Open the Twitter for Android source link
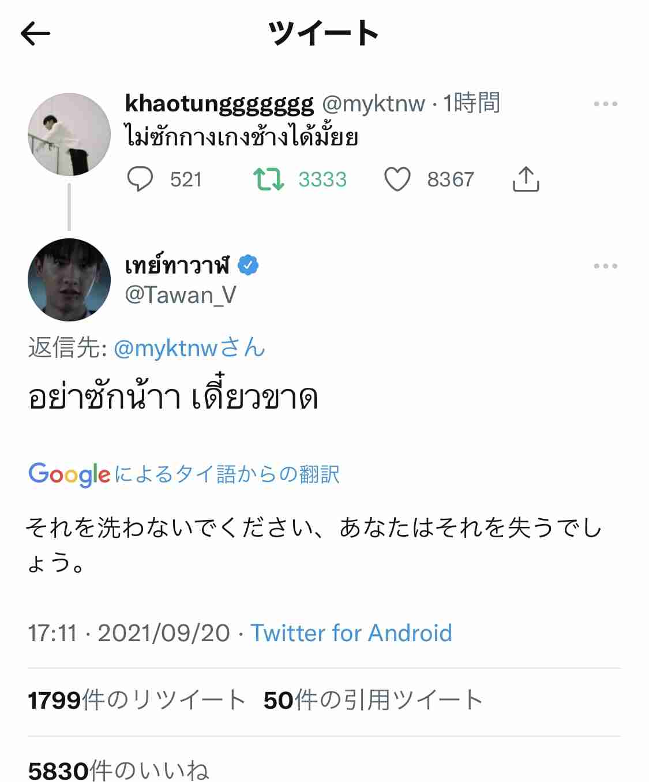This screenshot has height=782, width=649. [351, 633]
